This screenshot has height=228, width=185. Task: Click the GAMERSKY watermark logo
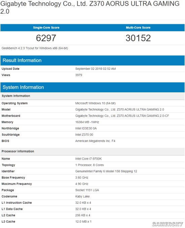coord(167,224)
